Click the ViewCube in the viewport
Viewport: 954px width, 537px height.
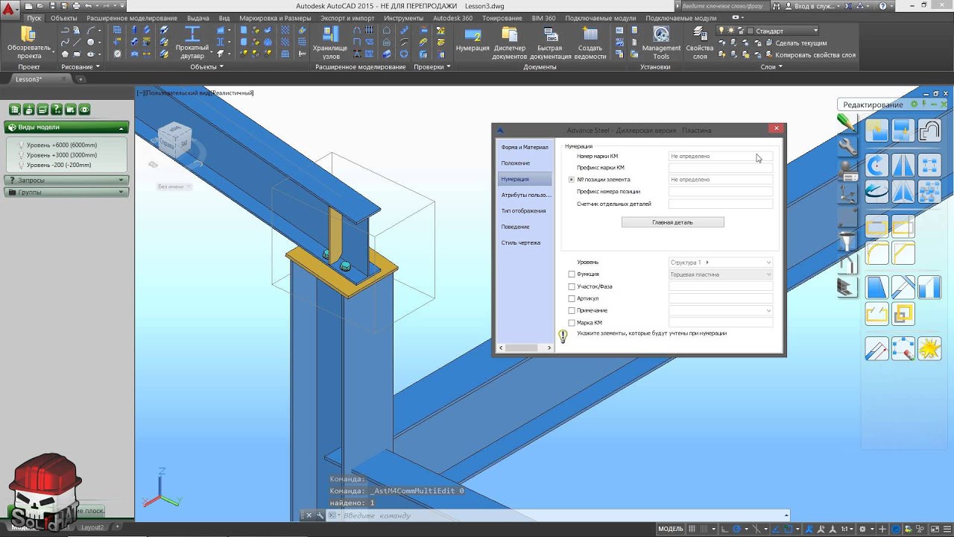[x=175, y=139]
